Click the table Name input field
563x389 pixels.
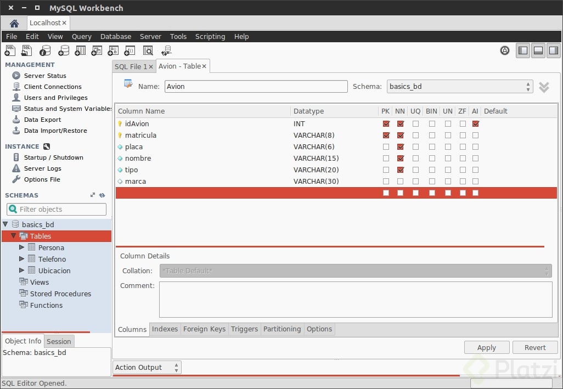tap(256, 87)
